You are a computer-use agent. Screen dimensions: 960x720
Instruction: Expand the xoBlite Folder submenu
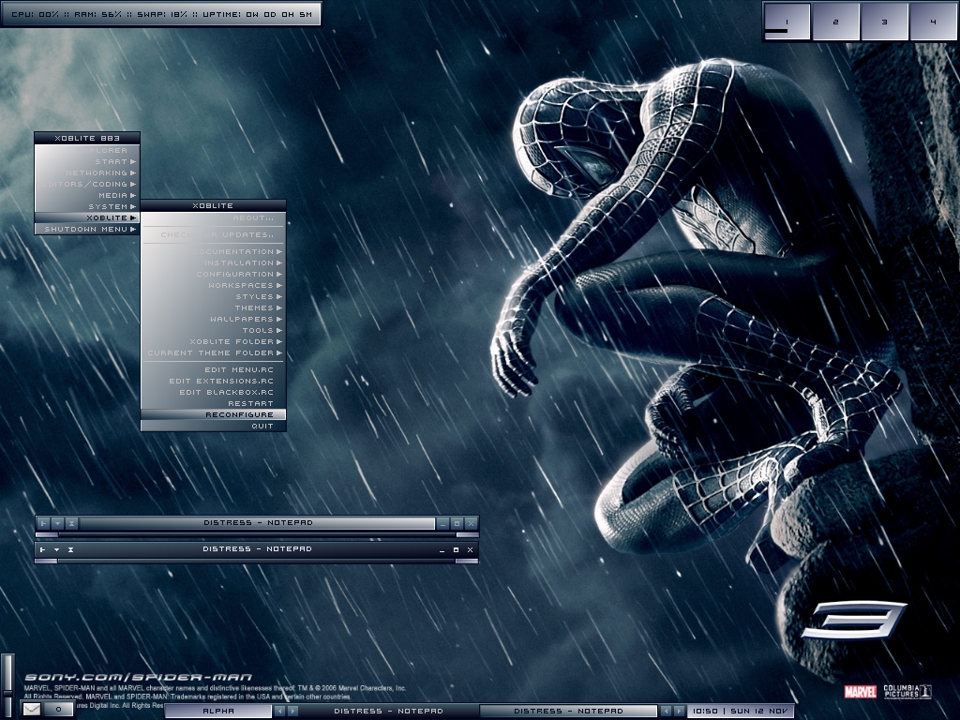213,341
